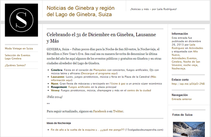The image size is (211, 137).
Task: Follow the Plainpalais link
Action: click(x=100, y=70)
